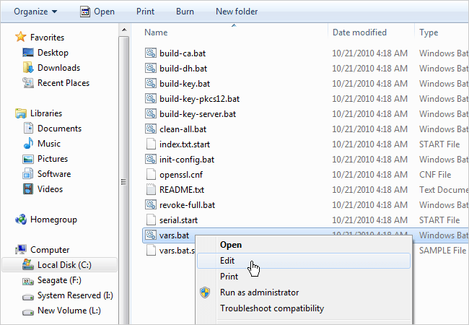Click the index.txt.start file name
Image resolution: width=469 pixels, height=325 pixels.
[185, 144]
